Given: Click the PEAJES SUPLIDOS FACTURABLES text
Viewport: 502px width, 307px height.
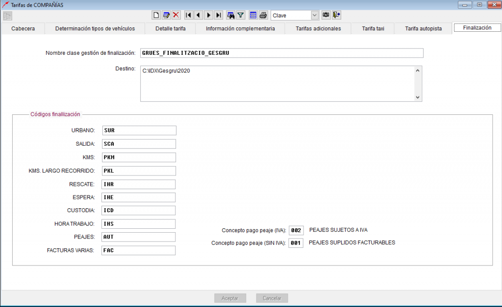Looking at the screenshot, I should (352, 242).
